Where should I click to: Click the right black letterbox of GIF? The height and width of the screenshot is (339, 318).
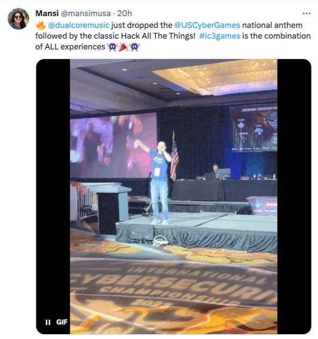tap(294, 196)
